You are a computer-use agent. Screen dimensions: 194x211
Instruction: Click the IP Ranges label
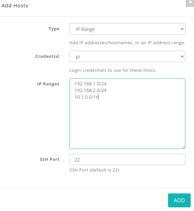click(x=48, y=84)
